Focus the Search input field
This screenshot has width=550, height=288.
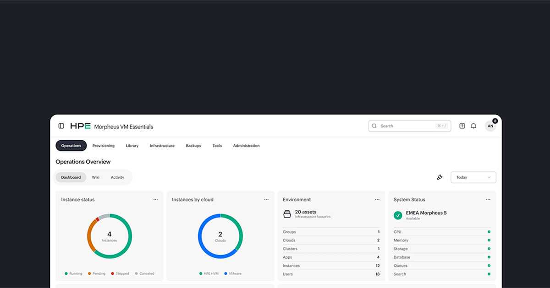point(410,126)
